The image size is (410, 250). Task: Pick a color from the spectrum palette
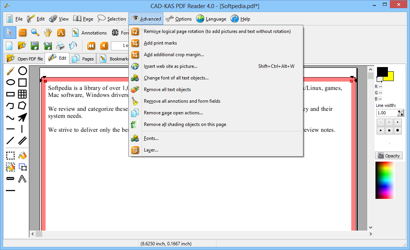pos(385,180)
